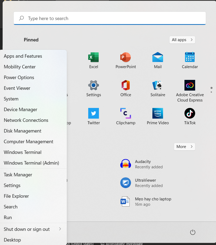Open Twitter from pinned apps

(x=94, y=116)
